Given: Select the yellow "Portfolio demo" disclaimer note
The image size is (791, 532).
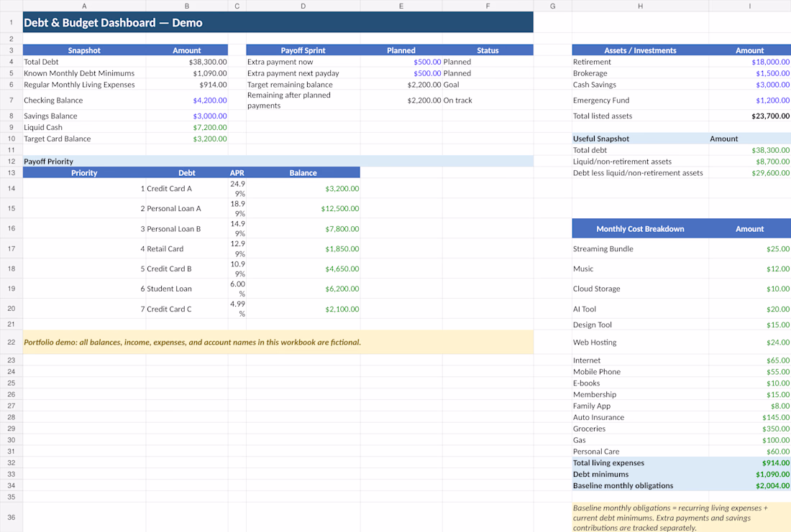Looking at the screenshot, I should click(x=278, y=342).
